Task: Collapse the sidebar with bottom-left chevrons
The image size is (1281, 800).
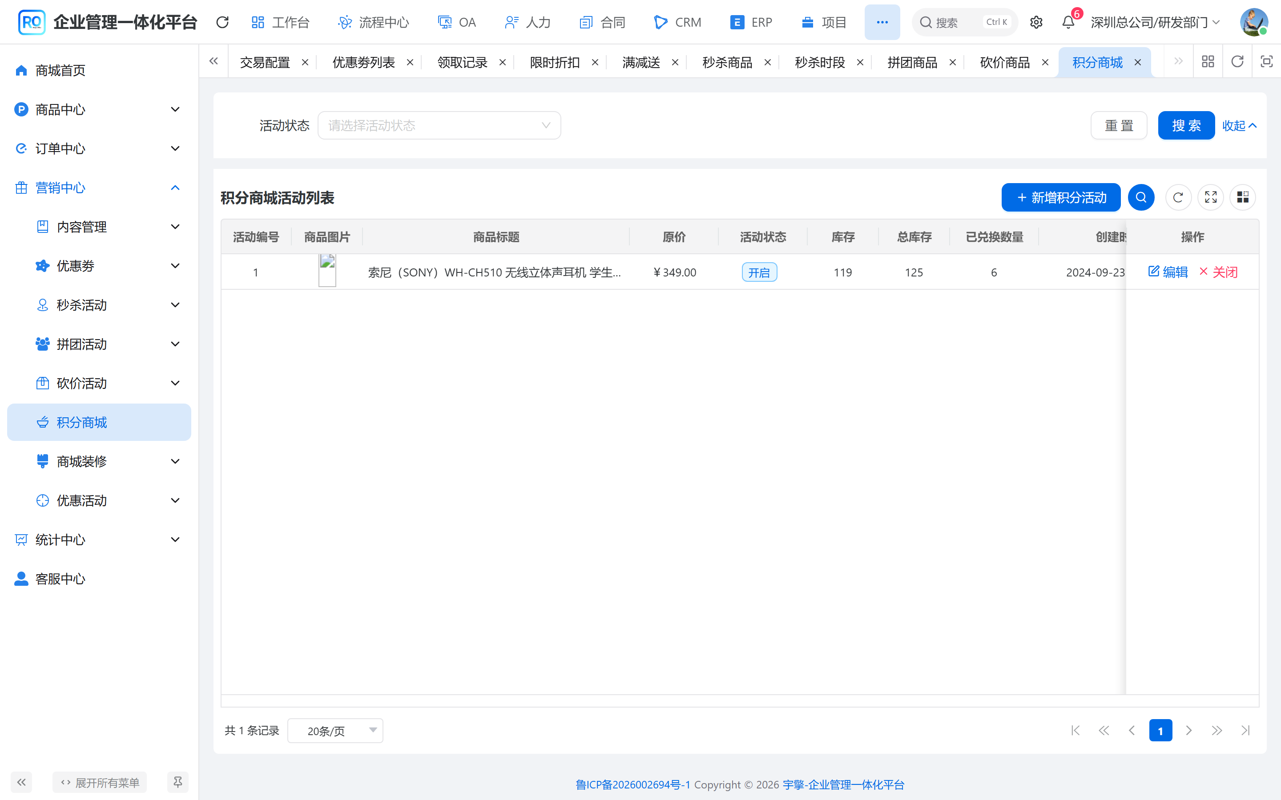Action: click(21, 782)
